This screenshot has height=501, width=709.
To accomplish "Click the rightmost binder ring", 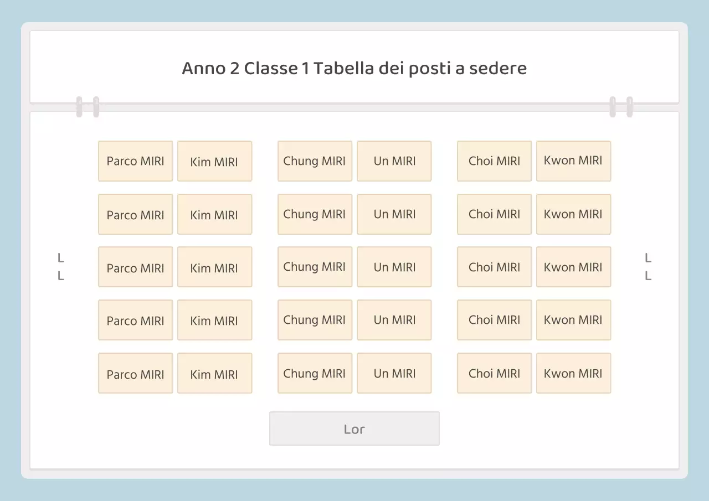I will tap(630, 107).
